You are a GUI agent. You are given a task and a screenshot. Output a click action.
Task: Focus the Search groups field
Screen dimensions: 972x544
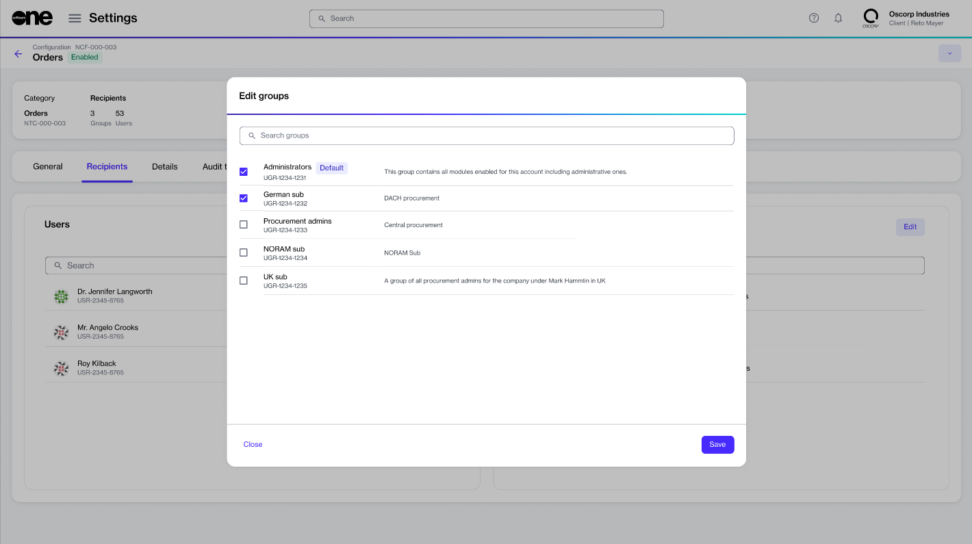[487, 135]
